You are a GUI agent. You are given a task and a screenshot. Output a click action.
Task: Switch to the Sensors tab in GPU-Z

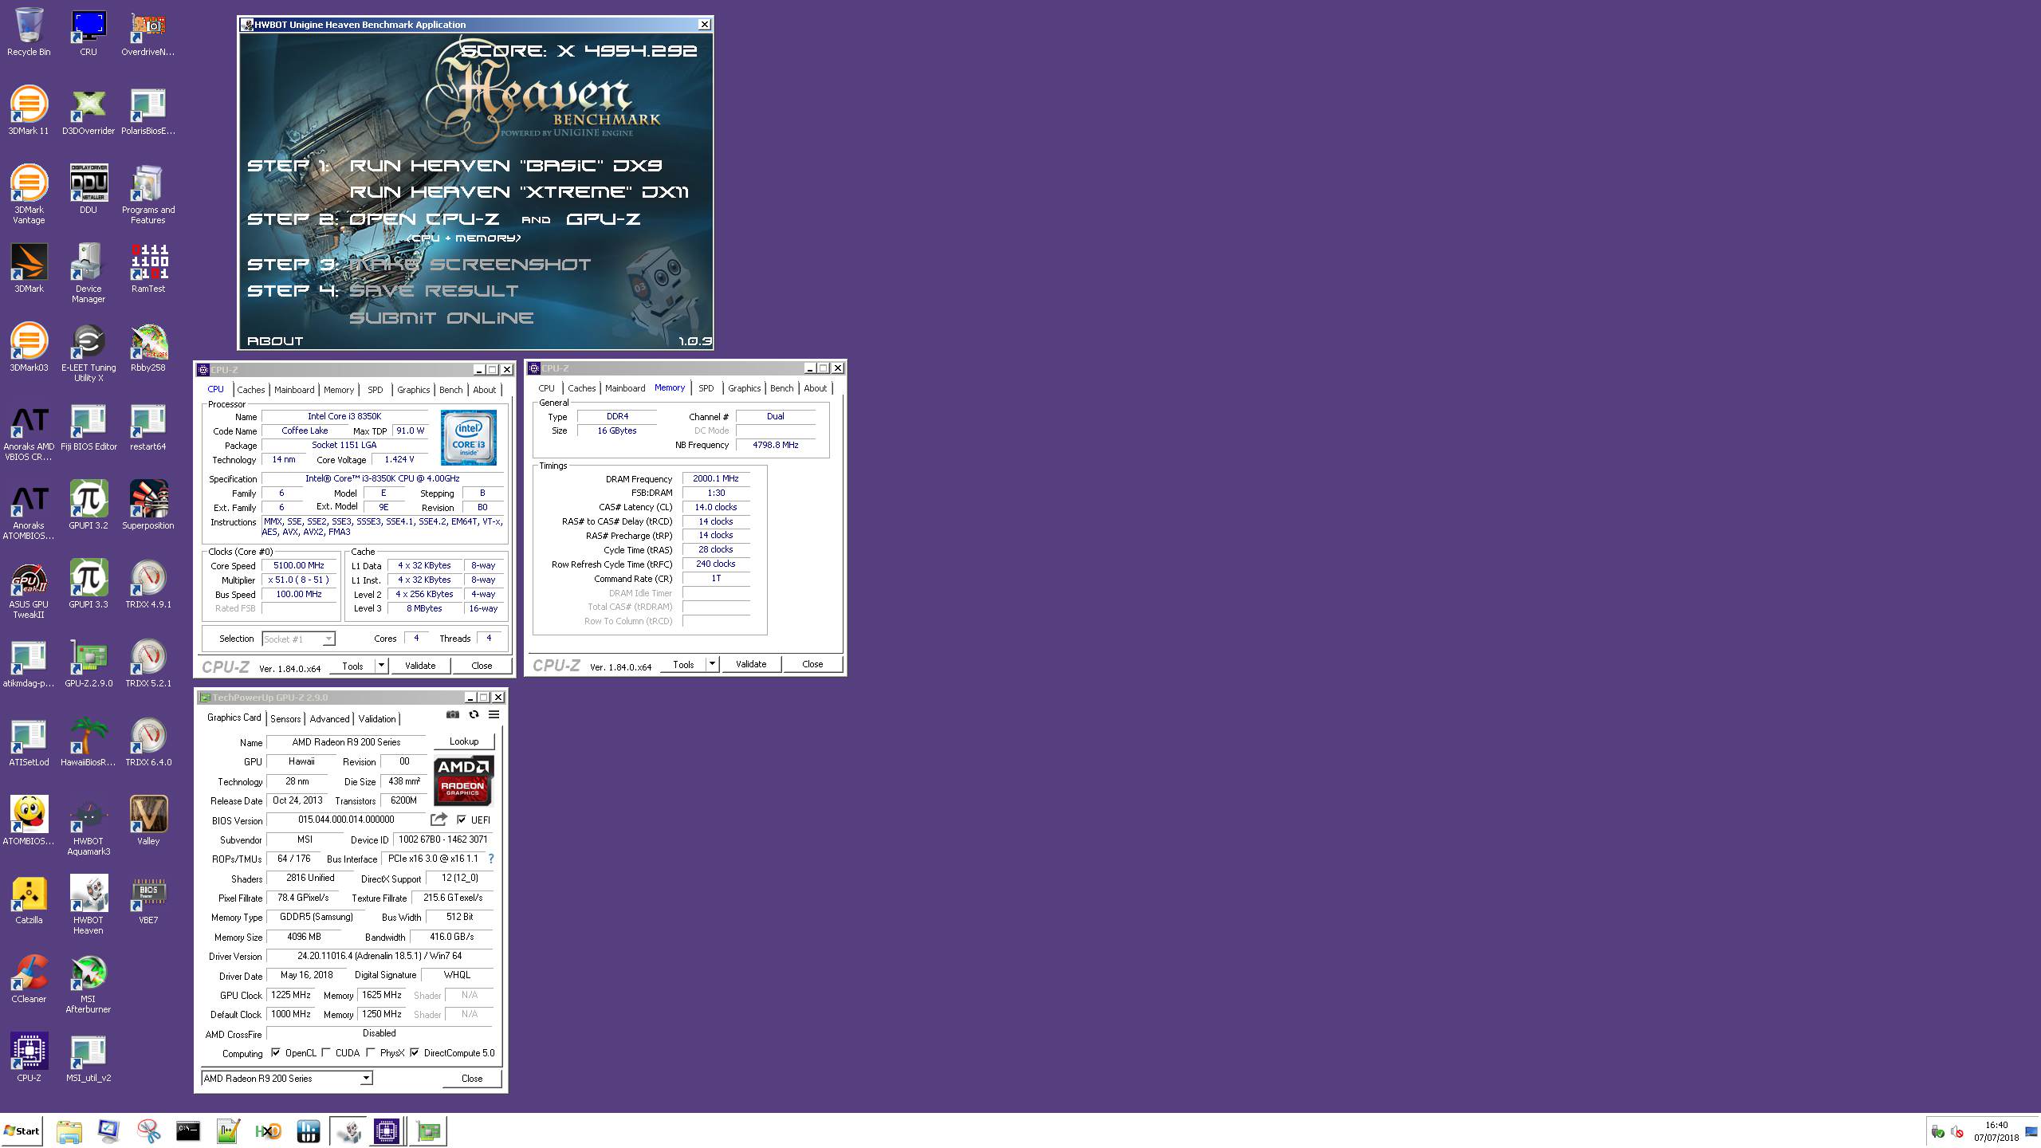(285, 719)
